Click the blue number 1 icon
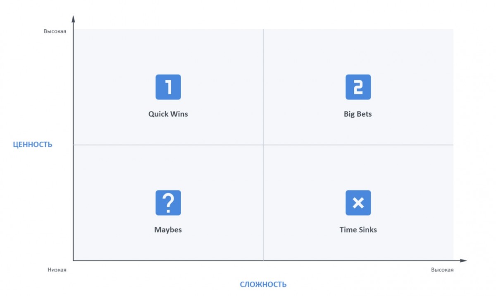Screen dimensions: 496x296 (168, 87)
